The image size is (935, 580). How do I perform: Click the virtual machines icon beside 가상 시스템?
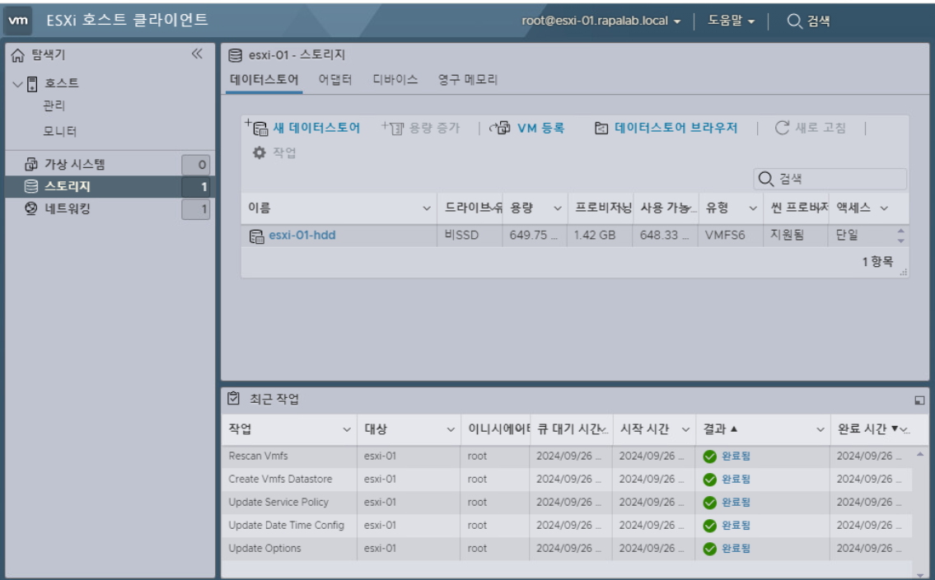tap(31, 164)
